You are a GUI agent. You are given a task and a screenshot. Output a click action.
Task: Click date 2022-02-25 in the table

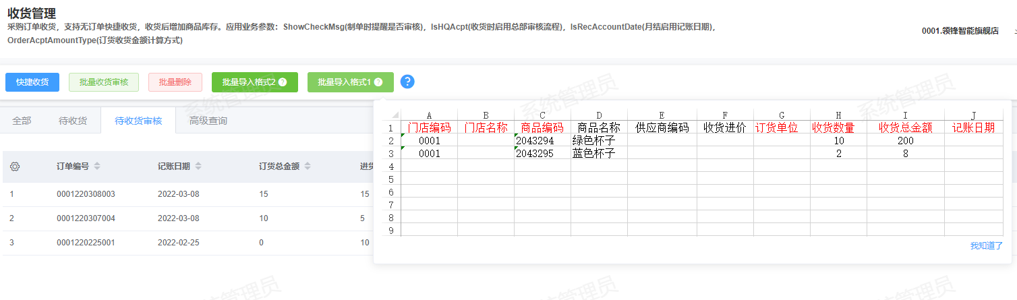pos(178,243)
